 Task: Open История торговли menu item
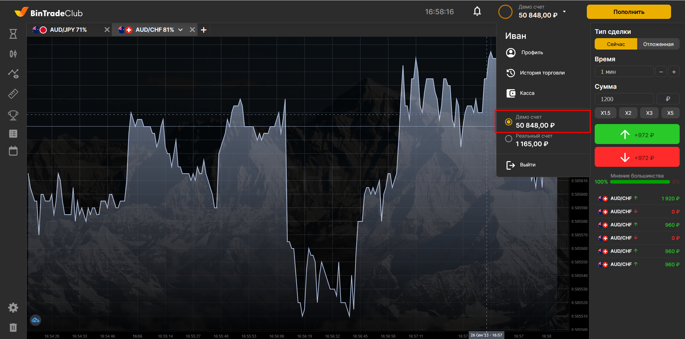(542, 73)
